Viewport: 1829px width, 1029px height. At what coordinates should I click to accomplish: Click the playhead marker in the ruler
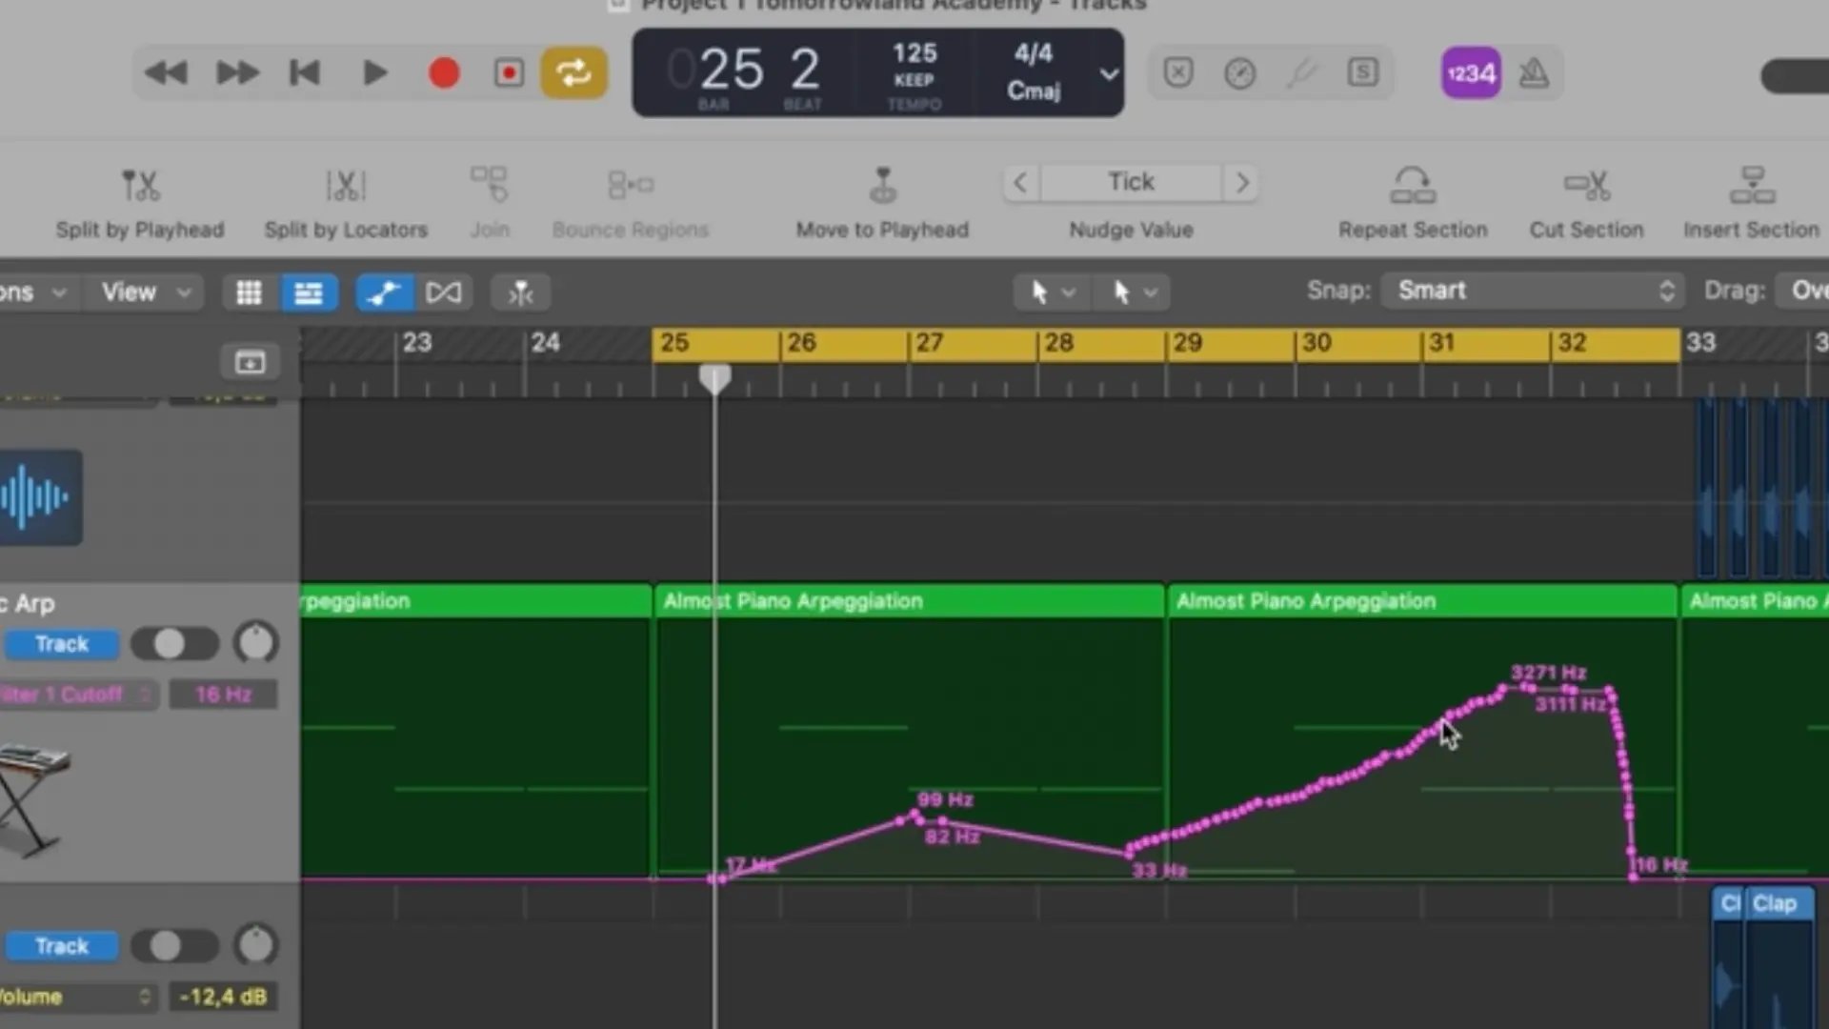pos(714,378)
